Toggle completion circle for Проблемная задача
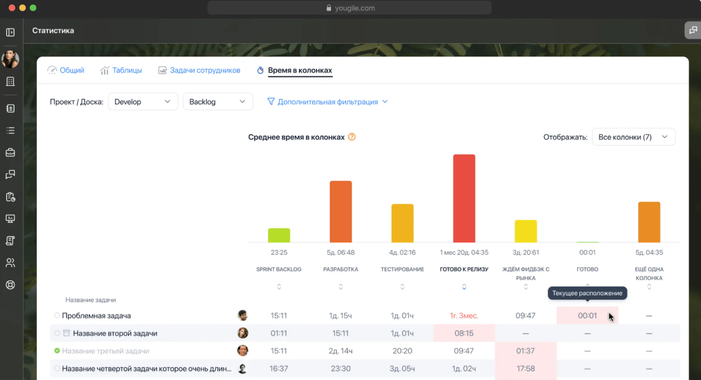The width and height of the screenshot is (701, 380). point(57,315)
